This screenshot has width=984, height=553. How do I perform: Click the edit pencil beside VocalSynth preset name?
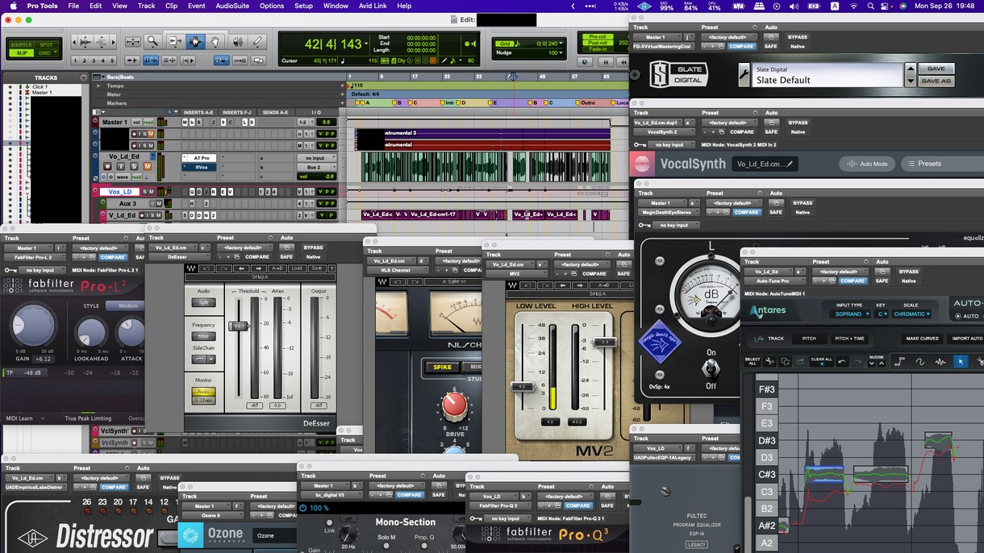point(790,164)
